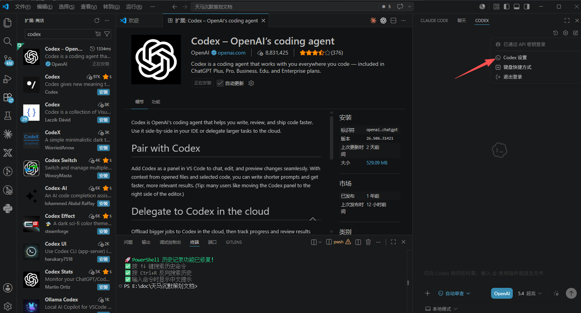This screenshot has height=313, width=581.
Task: Switch to the 功能 tab
Action: tap(156, 102)
